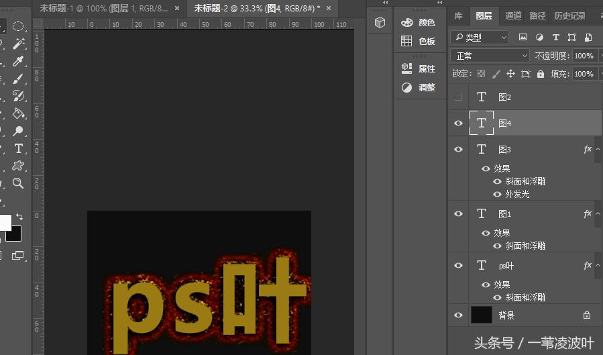Hide 斜面和浮雕 effect on 图3

pyautogui.click(x=497, y=182)
